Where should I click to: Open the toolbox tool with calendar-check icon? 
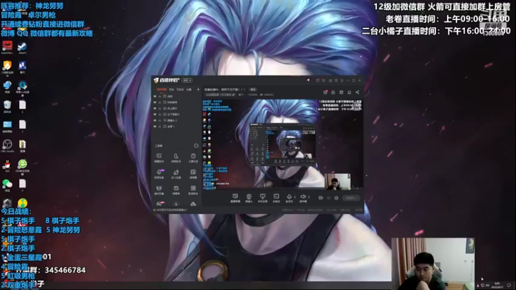coord(193,157)
